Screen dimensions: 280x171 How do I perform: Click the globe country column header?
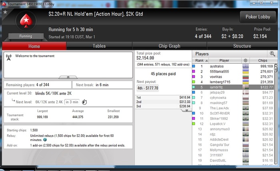click(x=246, y=60)
